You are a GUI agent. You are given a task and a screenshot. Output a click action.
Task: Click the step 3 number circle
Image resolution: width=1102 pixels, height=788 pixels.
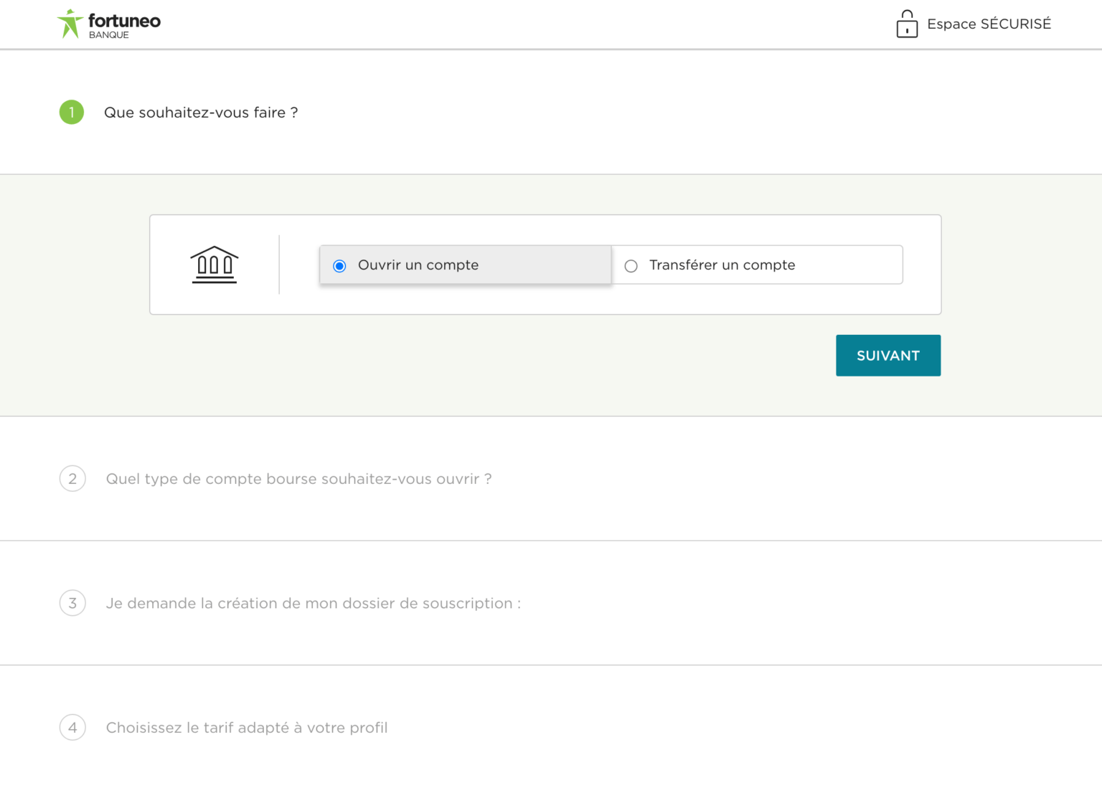point(72,603)
